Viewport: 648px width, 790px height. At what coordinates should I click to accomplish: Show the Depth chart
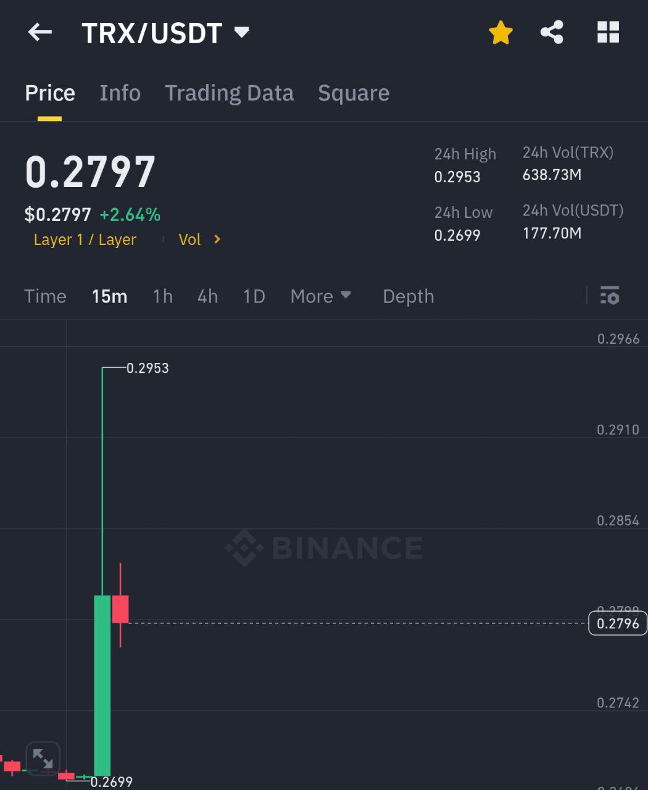(409, 296)
